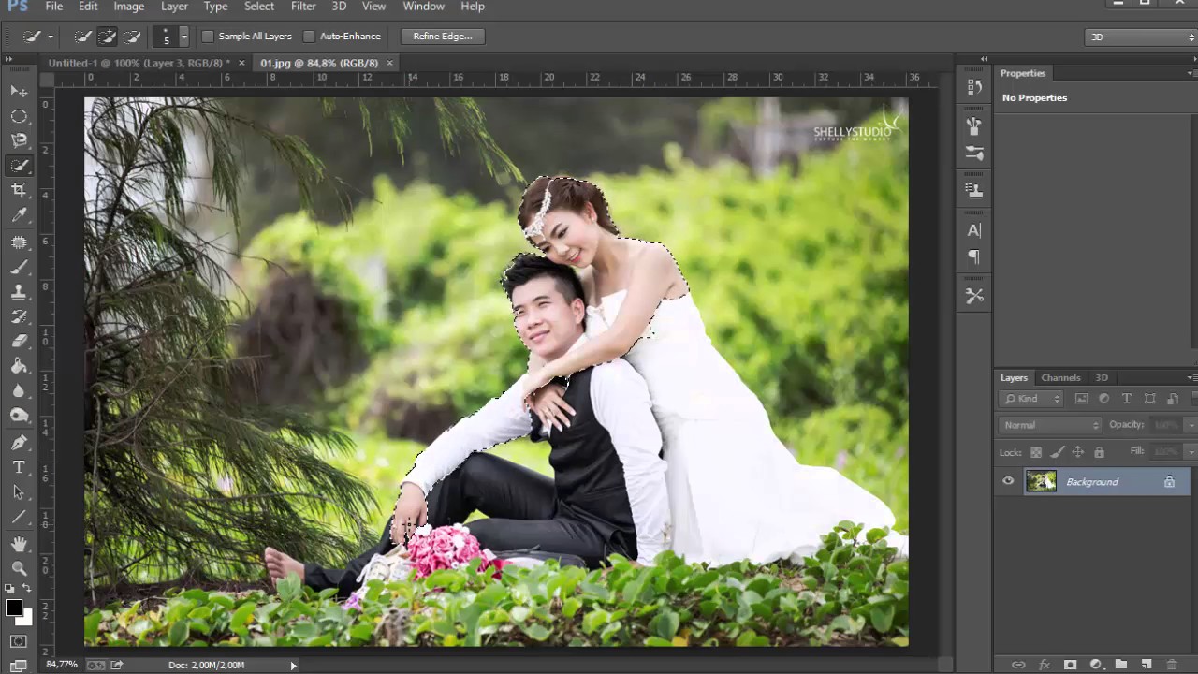This screenshot has width=1198, height=674.
Task: Select the Zoom tool
Action: (19, 568)
